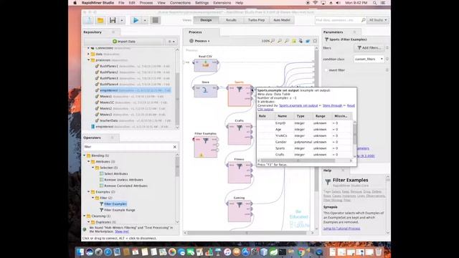Click the Jump to Tutorial Process link
Screen dimensions: 459x258
pos(341,229)
